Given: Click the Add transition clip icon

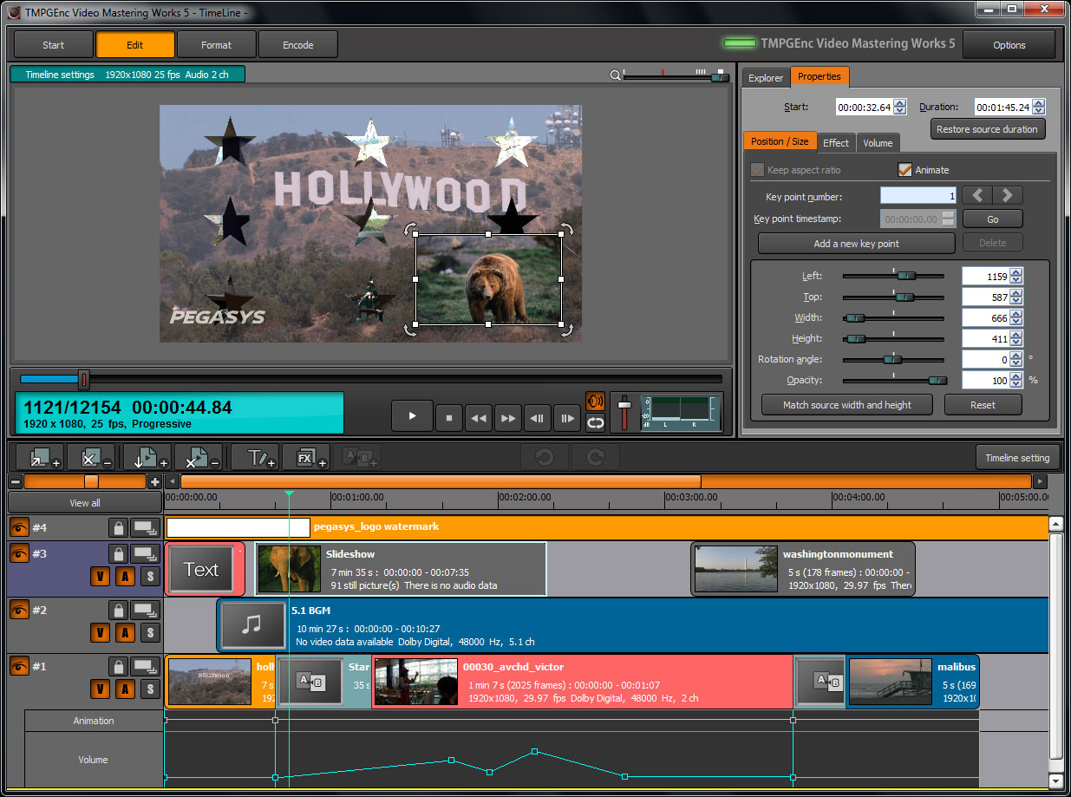Looking at the screenshot, I should (x=360, y=457).
